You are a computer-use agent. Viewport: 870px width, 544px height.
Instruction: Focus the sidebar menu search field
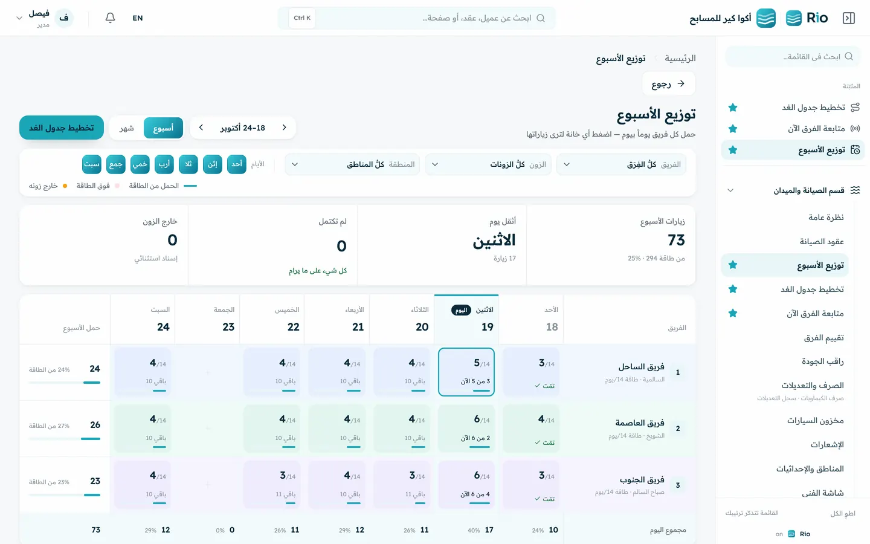point(793,57)
